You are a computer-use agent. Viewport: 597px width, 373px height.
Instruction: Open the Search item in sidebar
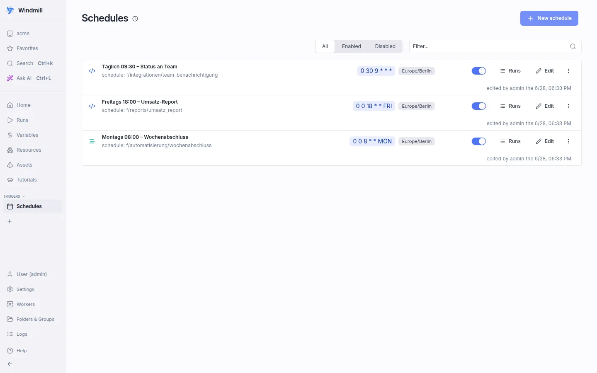[x=33, y=63]
